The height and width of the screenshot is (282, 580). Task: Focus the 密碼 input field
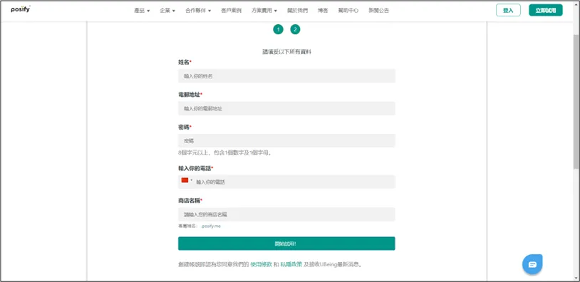click(x=286, y=141)
